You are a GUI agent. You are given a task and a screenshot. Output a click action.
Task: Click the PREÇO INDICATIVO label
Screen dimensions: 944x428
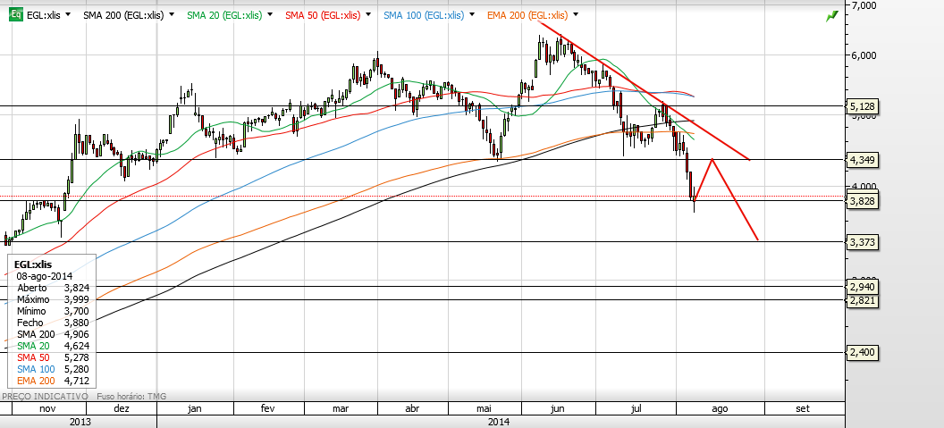point(46,396)
